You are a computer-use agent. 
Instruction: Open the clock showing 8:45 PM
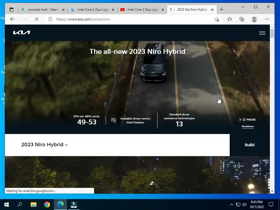click(256, 205)
